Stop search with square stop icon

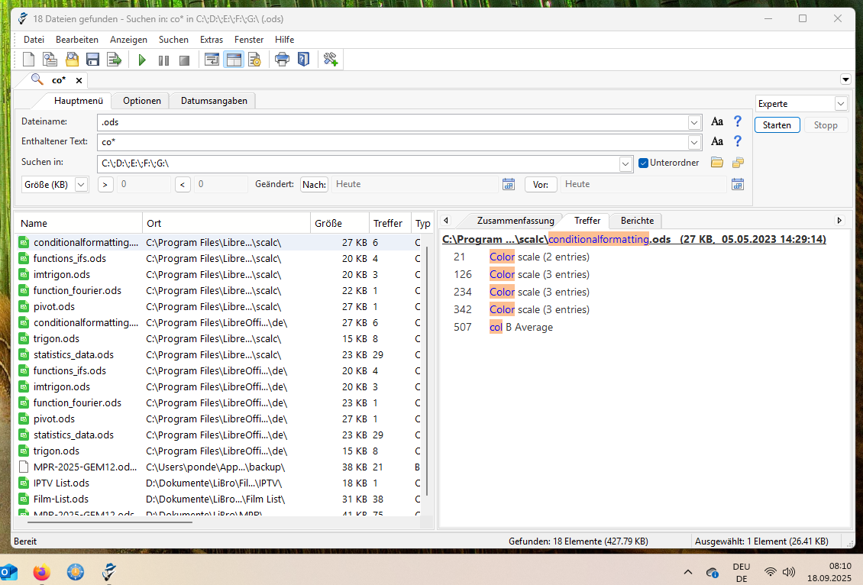(184, 60)
